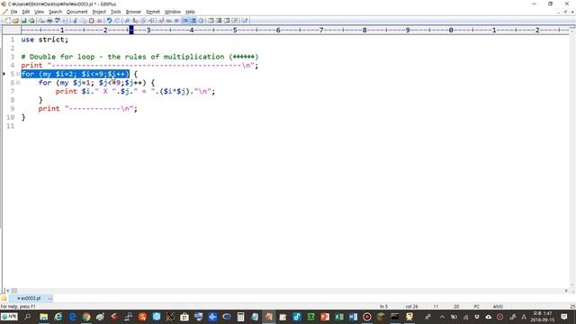Click the taskbar search magnifier icon
Image resolution: width=576 pixels, height=324 pixels.
coord(27,317)
